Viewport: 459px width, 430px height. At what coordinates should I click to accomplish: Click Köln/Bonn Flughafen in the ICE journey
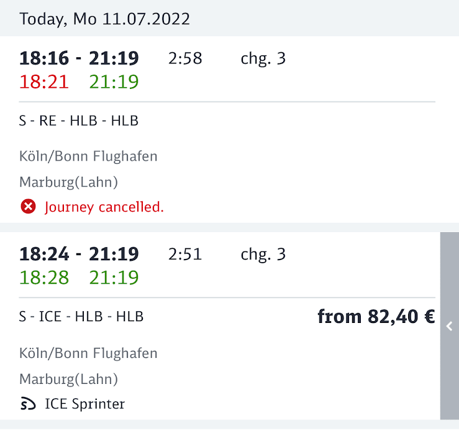tap(88, 353)
